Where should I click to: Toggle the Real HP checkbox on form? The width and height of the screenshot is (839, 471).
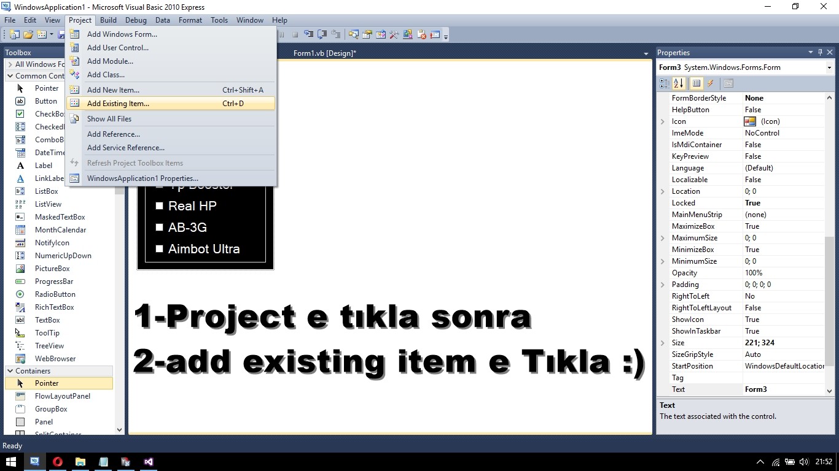pos(160,206)
